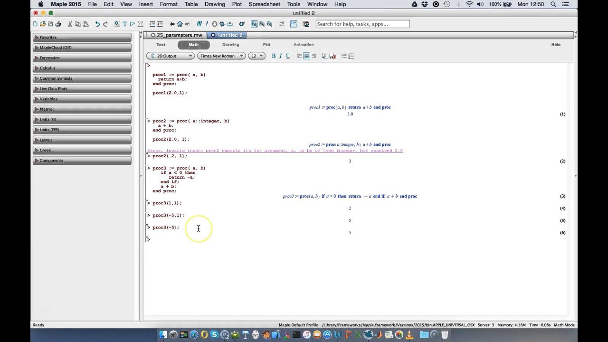Open the Insert menu
This screenshot has height=342, width=608.
[146, 4]
